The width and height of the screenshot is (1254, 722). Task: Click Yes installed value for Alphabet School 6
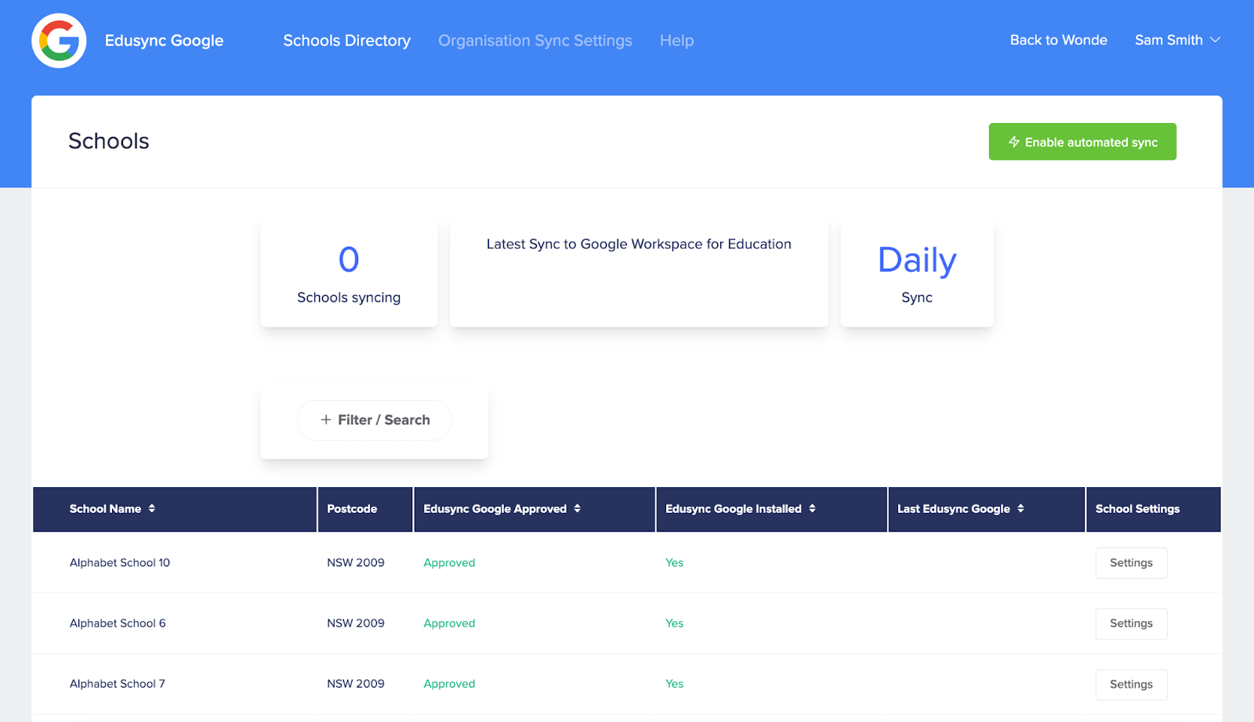pyautogui.click(x=674, y=623)
